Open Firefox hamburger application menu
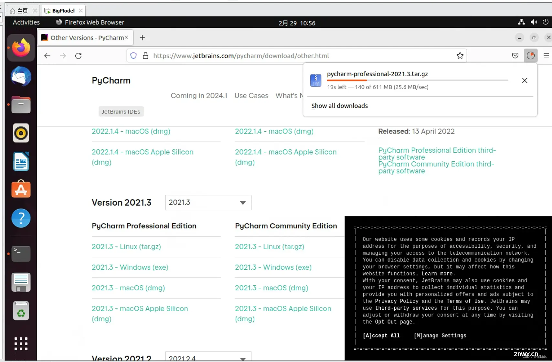 click(x=546, y=55)
